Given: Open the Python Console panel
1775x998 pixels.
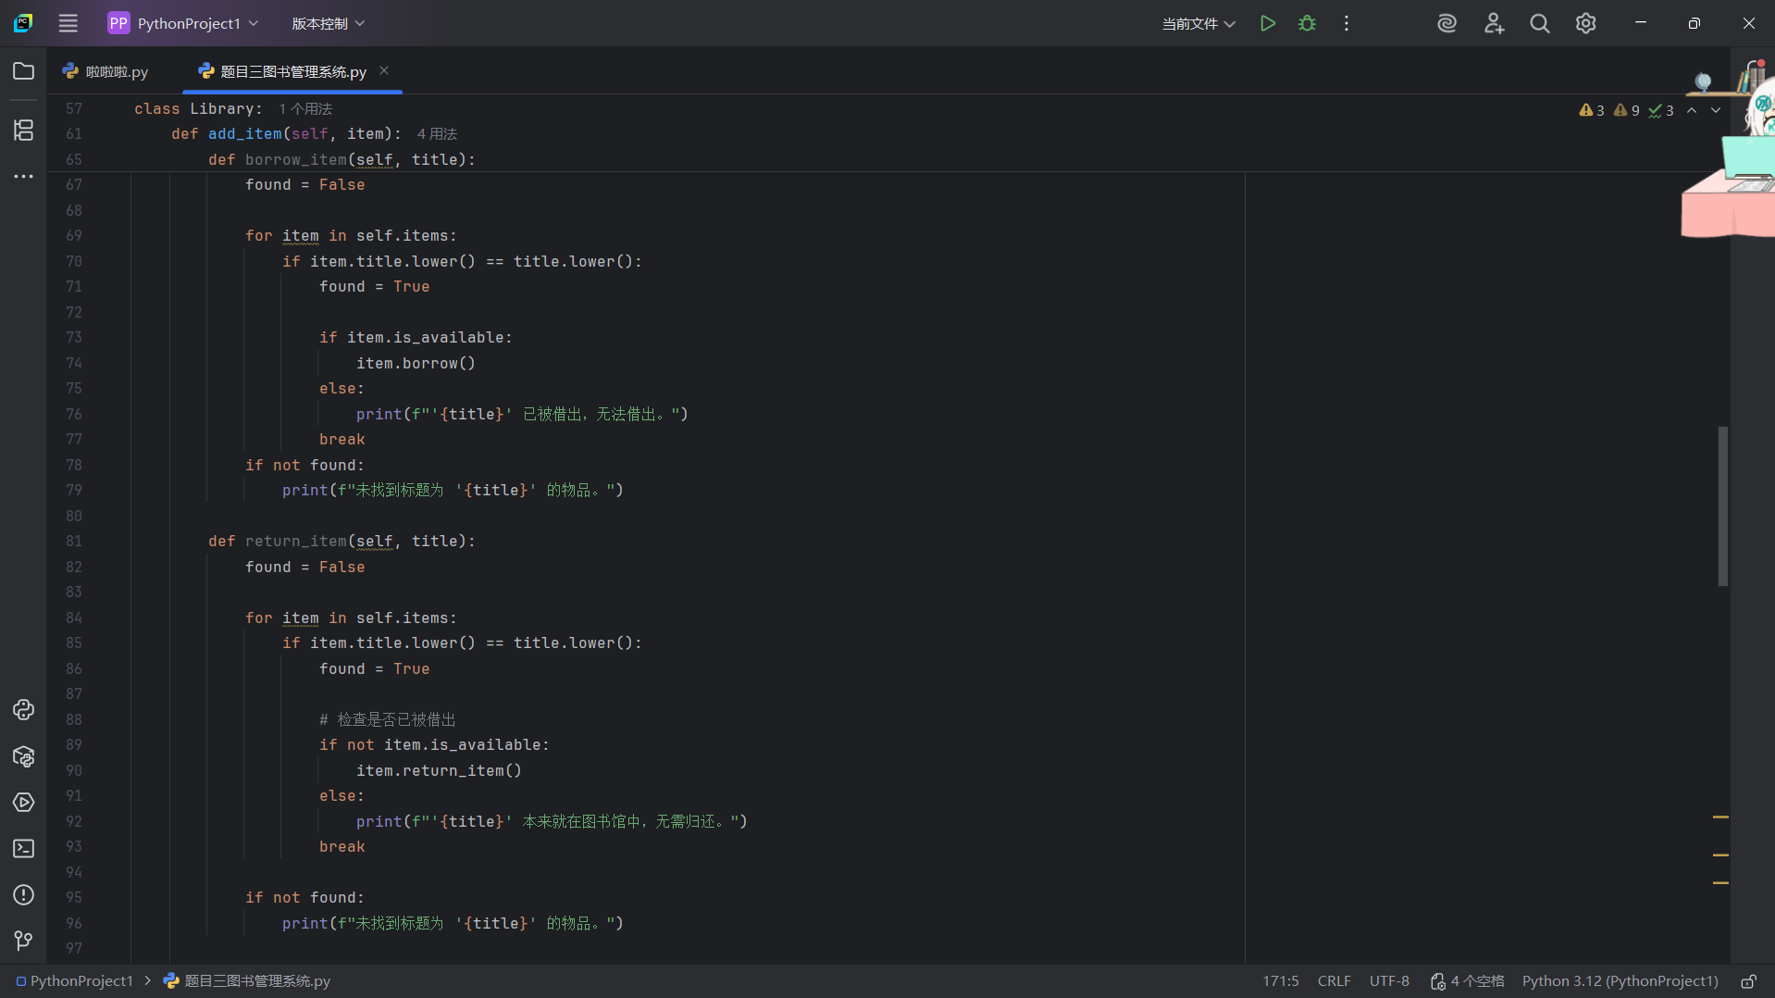Looking at the screenshot, I should [23, 709].
